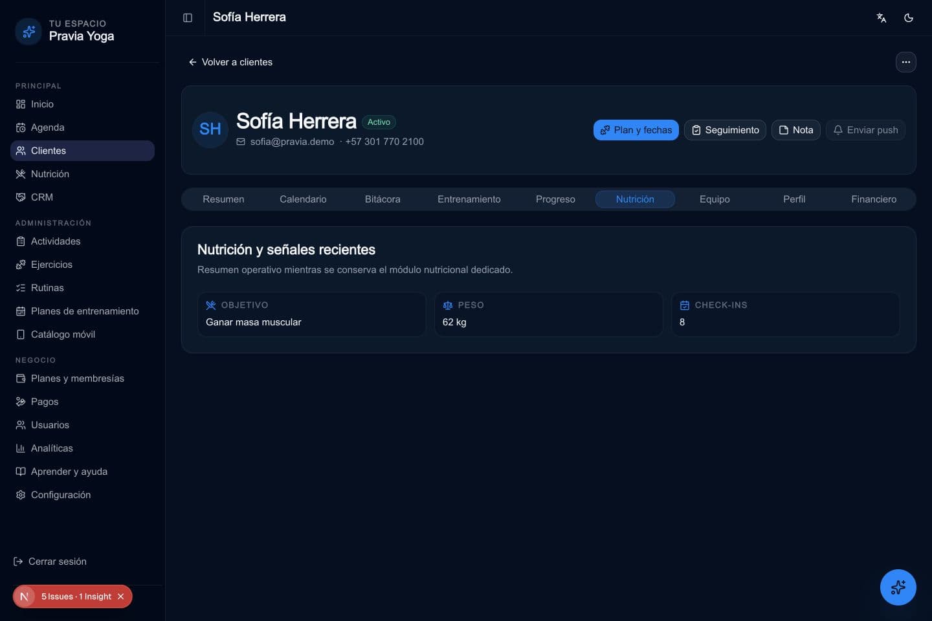The height and width of the screenshot is (621, 932).
Task: Click the sofia@pravia.demo email address
Action: click(x=292, y=142)
